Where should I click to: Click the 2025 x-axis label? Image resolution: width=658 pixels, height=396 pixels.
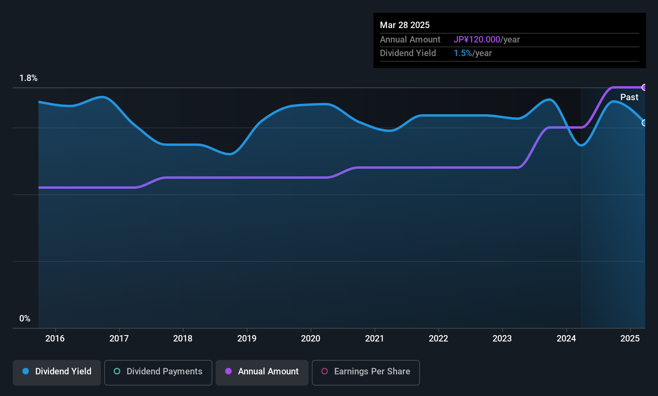pyautogui.click(x=630, y=339)
